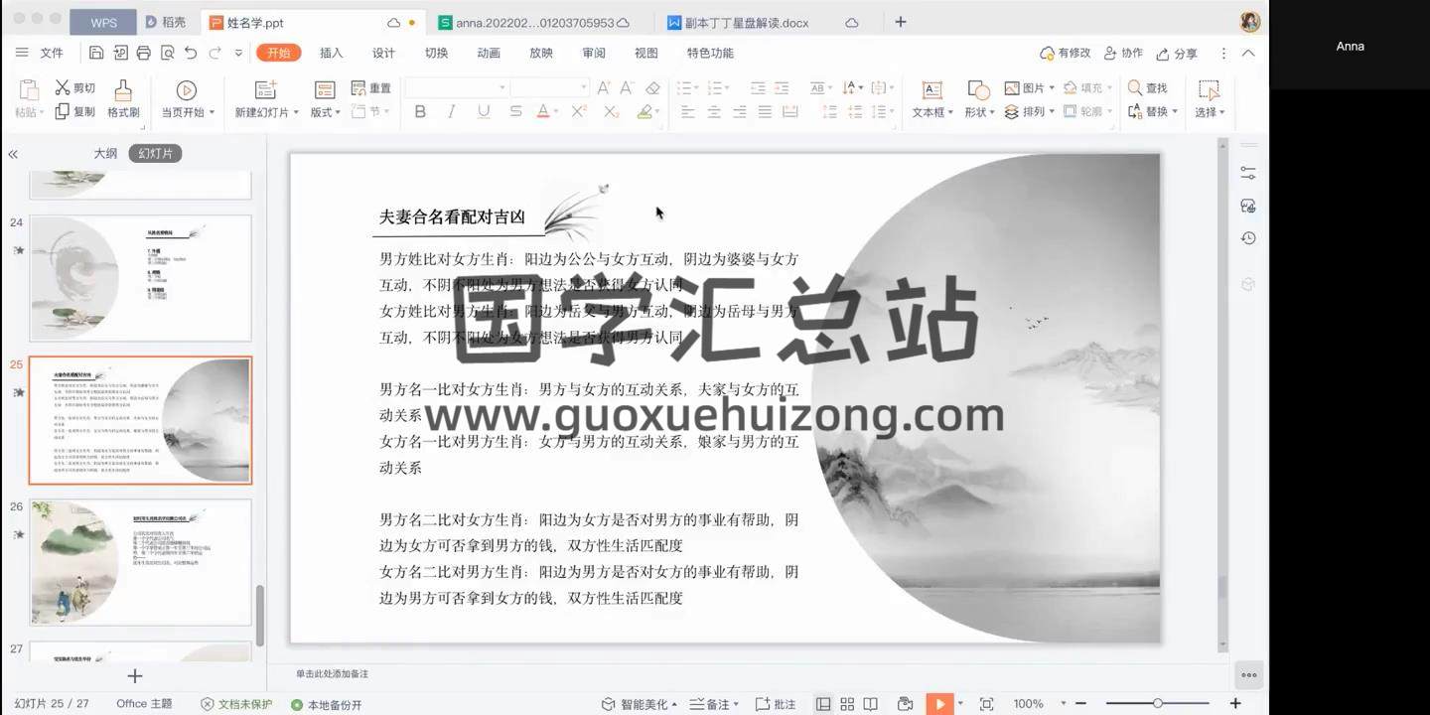Select slide 26 thumbnail

click(140, 562)
